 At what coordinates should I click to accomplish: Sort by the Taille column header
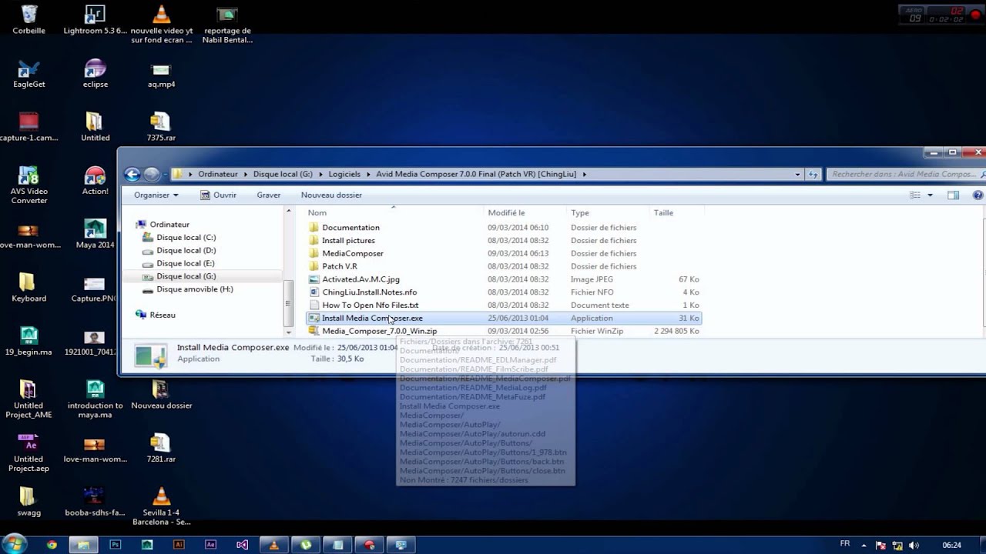(x=676, y=213)
